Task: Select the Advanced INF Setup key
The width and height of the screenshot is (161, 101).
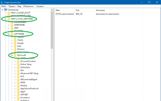Action: click(x=29, y=73)
